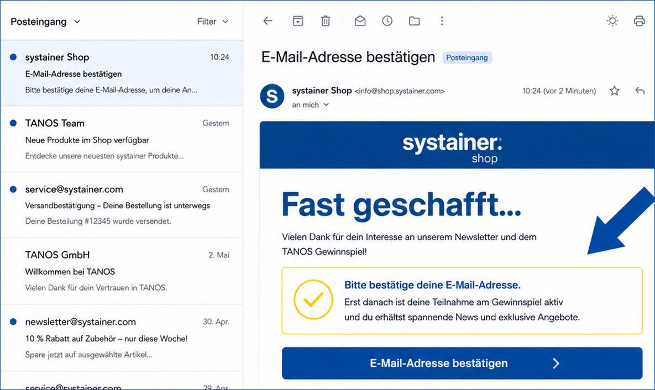Open TANOS GmbH email 'Willkommen bei TANOS'

[x=122, y=271]
